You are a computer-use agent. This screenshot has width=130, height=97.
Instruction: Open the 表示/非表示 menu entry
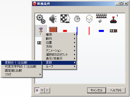coord(59,59)
